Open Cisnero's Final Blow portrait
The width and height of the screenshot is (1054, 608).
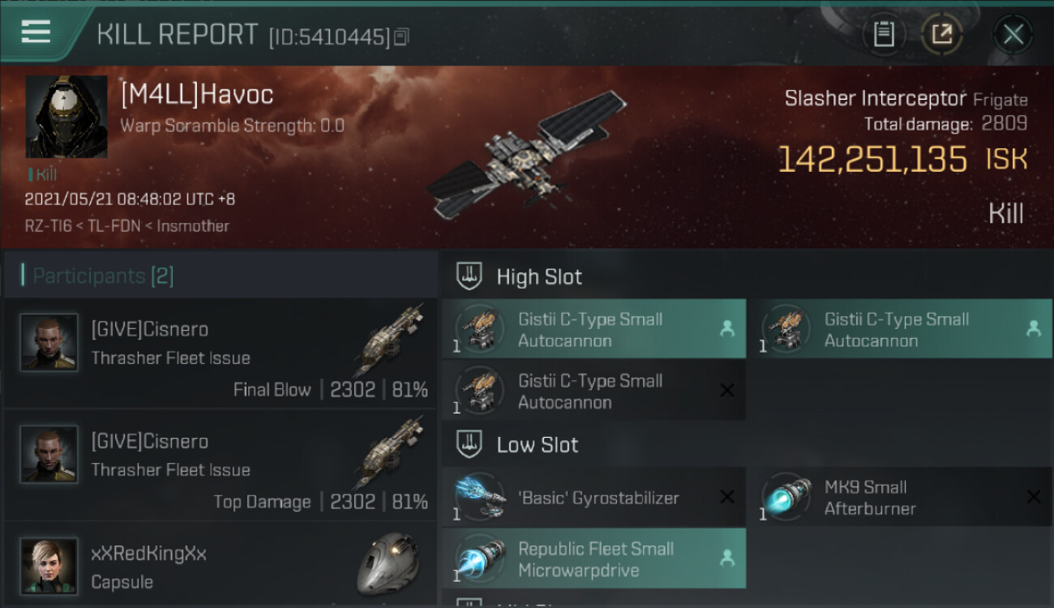[x=49, y=343]
